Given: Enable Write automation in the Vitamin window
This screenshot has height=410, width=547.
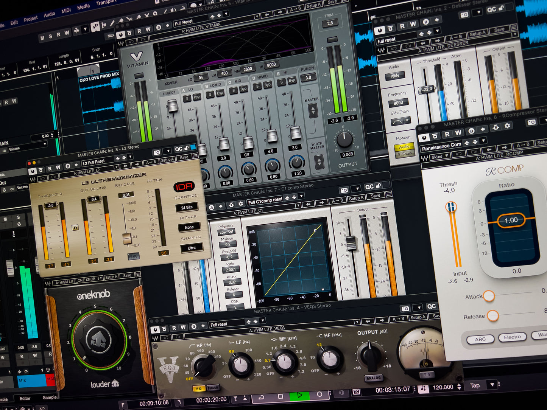Looking at the screenshot, I should (x=148, y=30).
